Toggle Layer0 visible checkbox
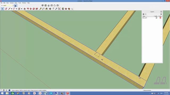This screenshot has width=170, height=95. click(156, 18)
